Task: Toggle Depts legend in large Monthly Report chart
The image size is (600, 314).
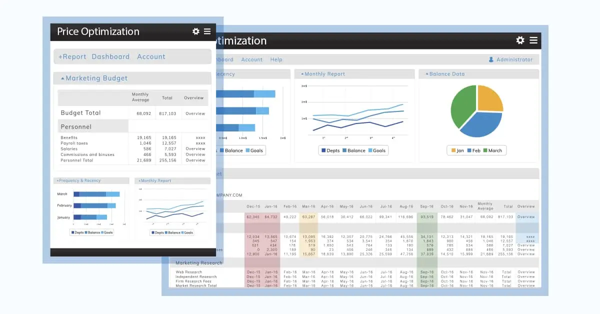Action: coord(330,150)
